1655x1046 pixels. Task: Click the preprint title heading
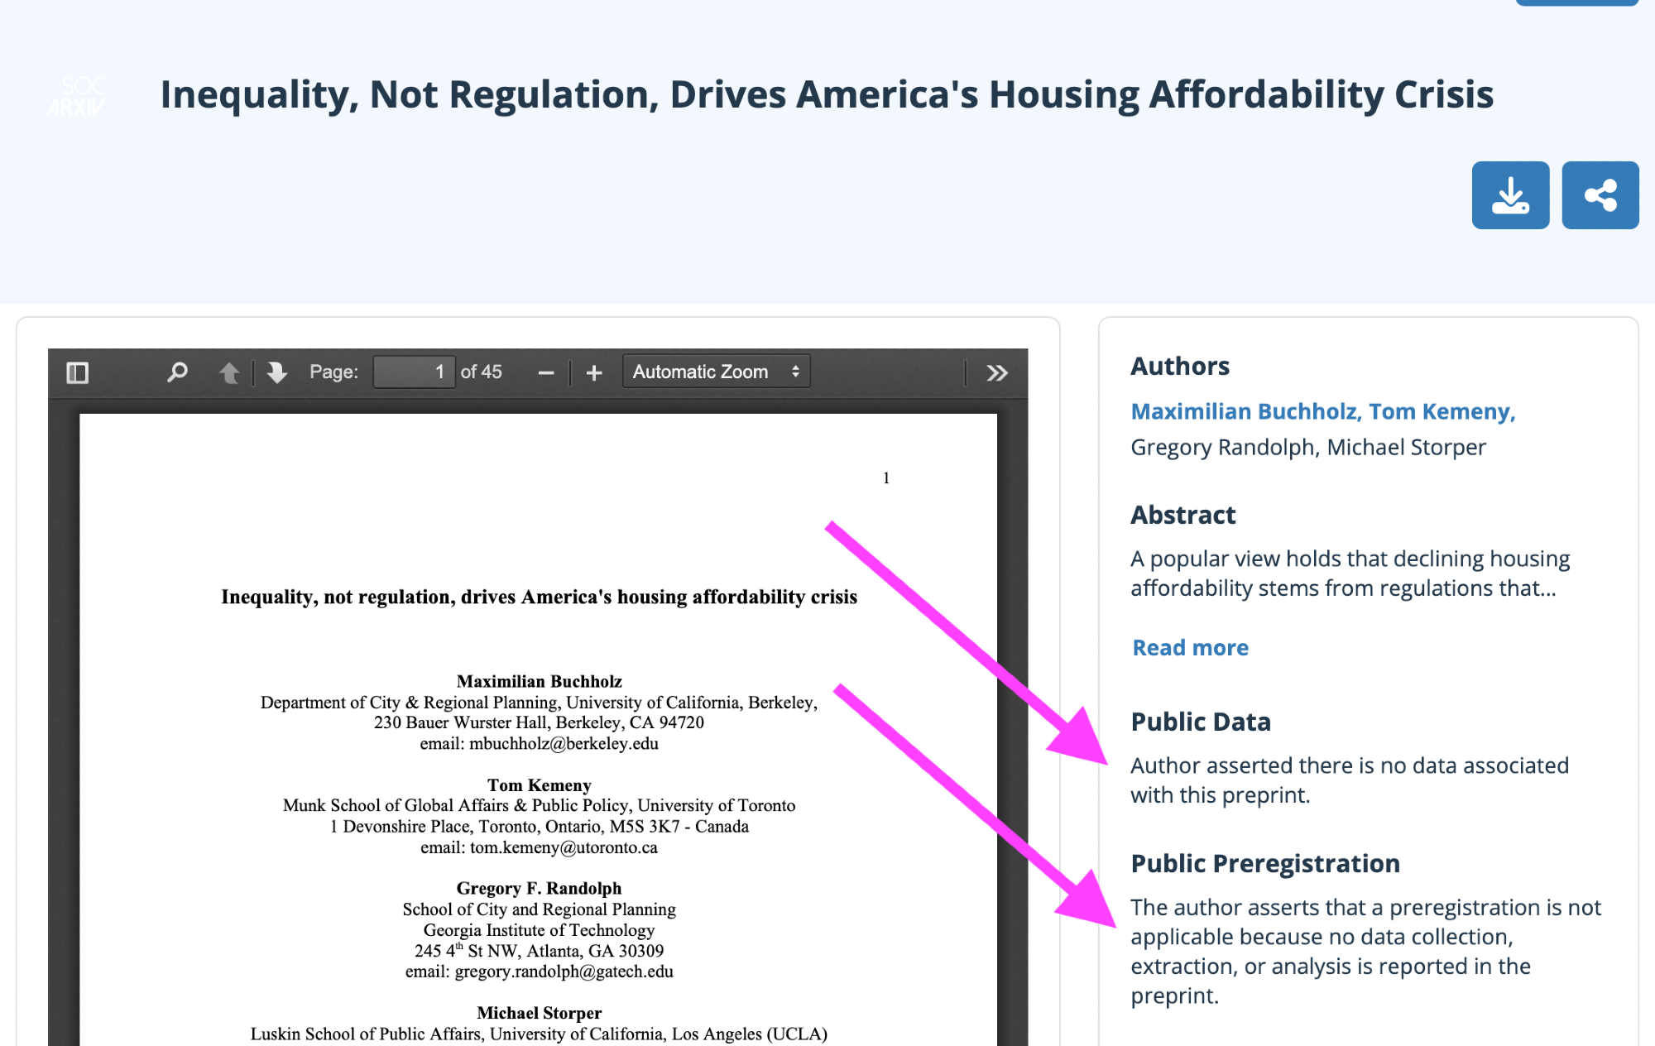pyautogui.click(x=826, y=94)
